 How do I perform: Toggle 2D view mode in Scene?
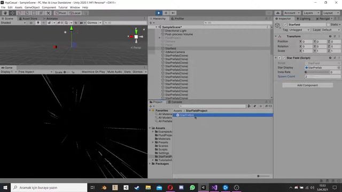[31, 22]
